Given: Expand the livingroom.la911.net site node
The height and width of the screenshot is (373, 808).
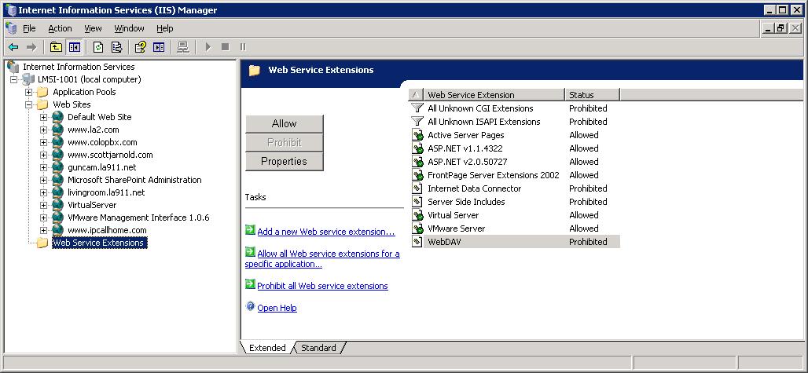Looking at the screenshot, I should coord(43,193).
